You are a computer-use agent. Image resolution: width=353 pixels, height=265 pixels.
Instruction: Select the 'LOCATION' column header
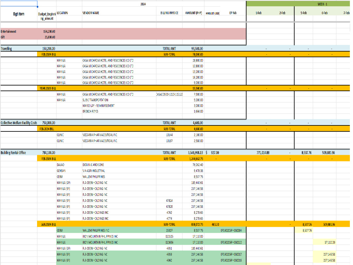[62, 13]
